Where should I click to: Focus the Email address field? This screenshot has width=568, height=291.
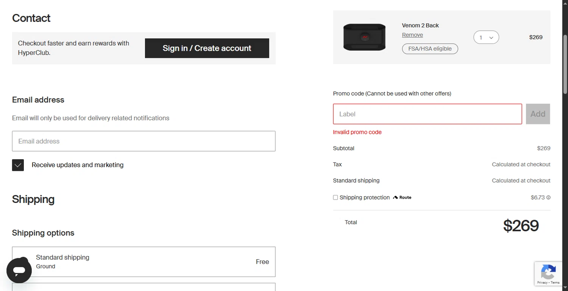coord(144,141)
